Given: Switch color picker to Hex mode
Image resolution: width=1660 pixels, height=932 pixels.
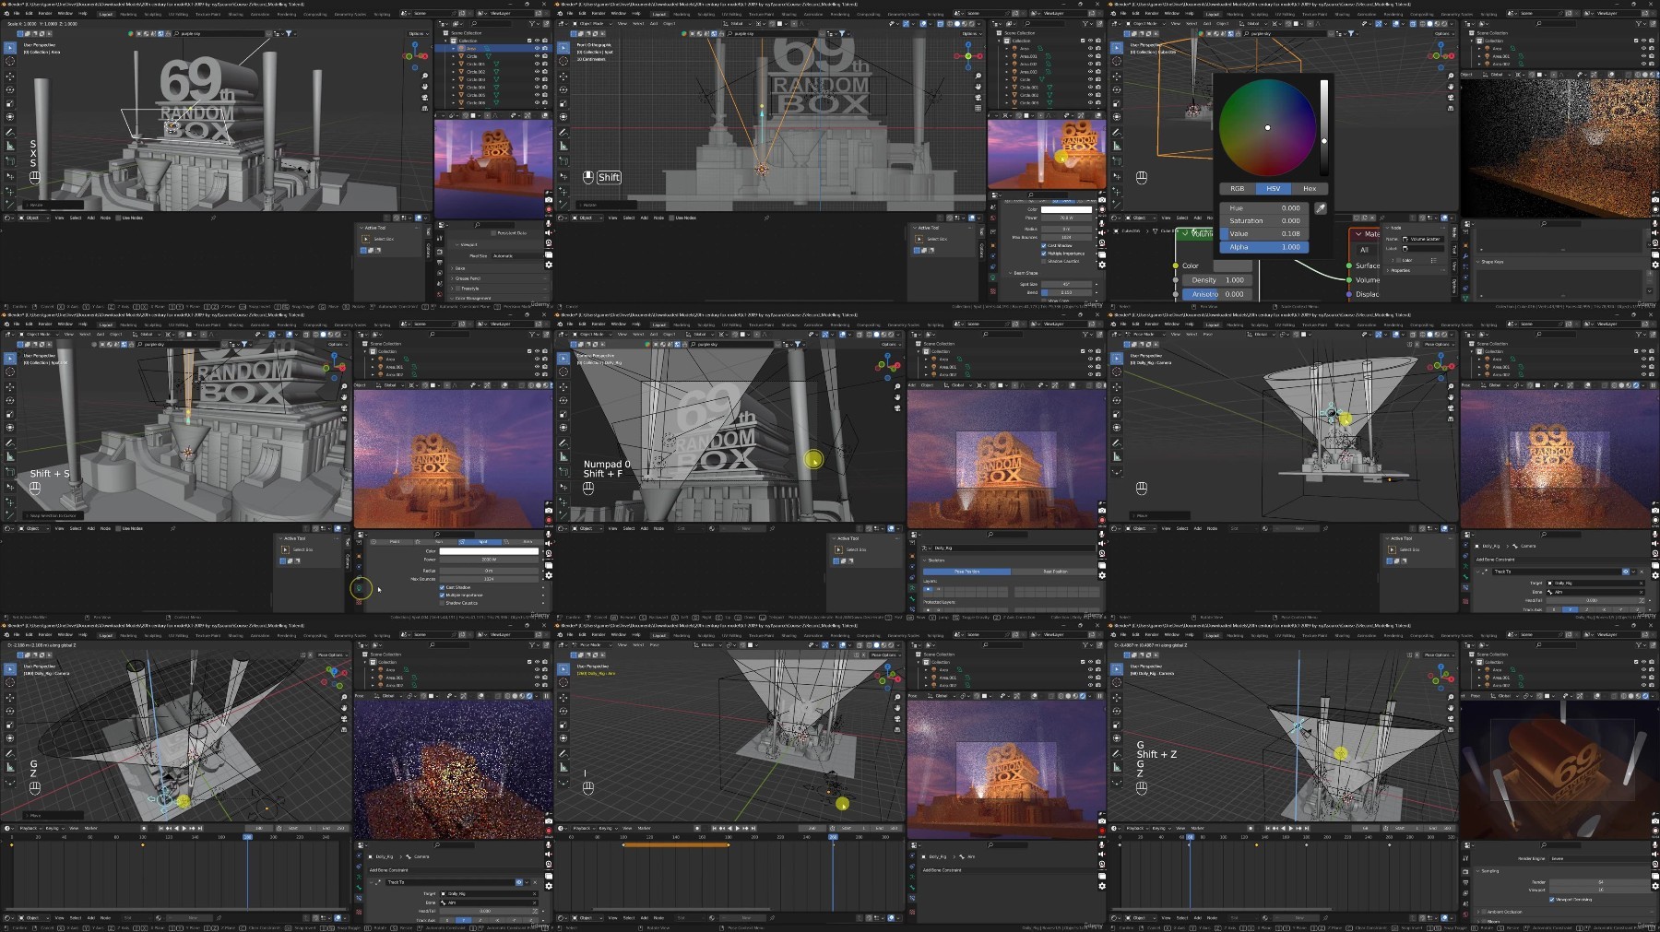Looking at the screenshot, I should [1310, 188].
